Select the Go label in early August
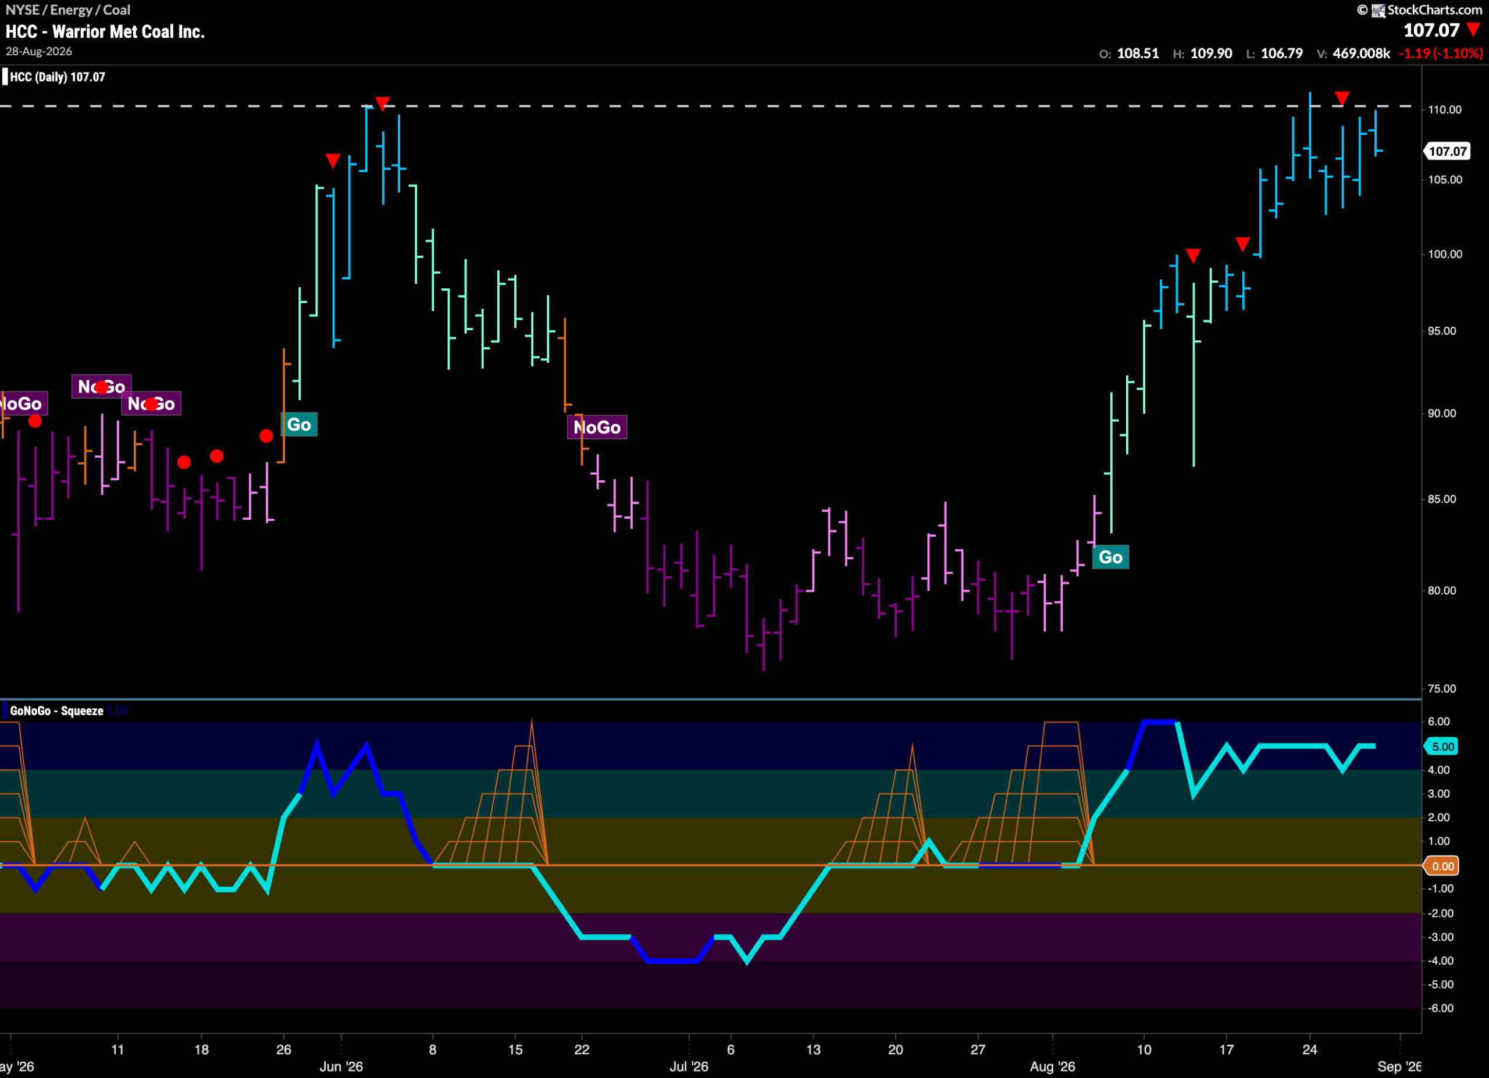Viewport: 1489px width, 1078px height. pyautogui.click(x=1111, y=557)
